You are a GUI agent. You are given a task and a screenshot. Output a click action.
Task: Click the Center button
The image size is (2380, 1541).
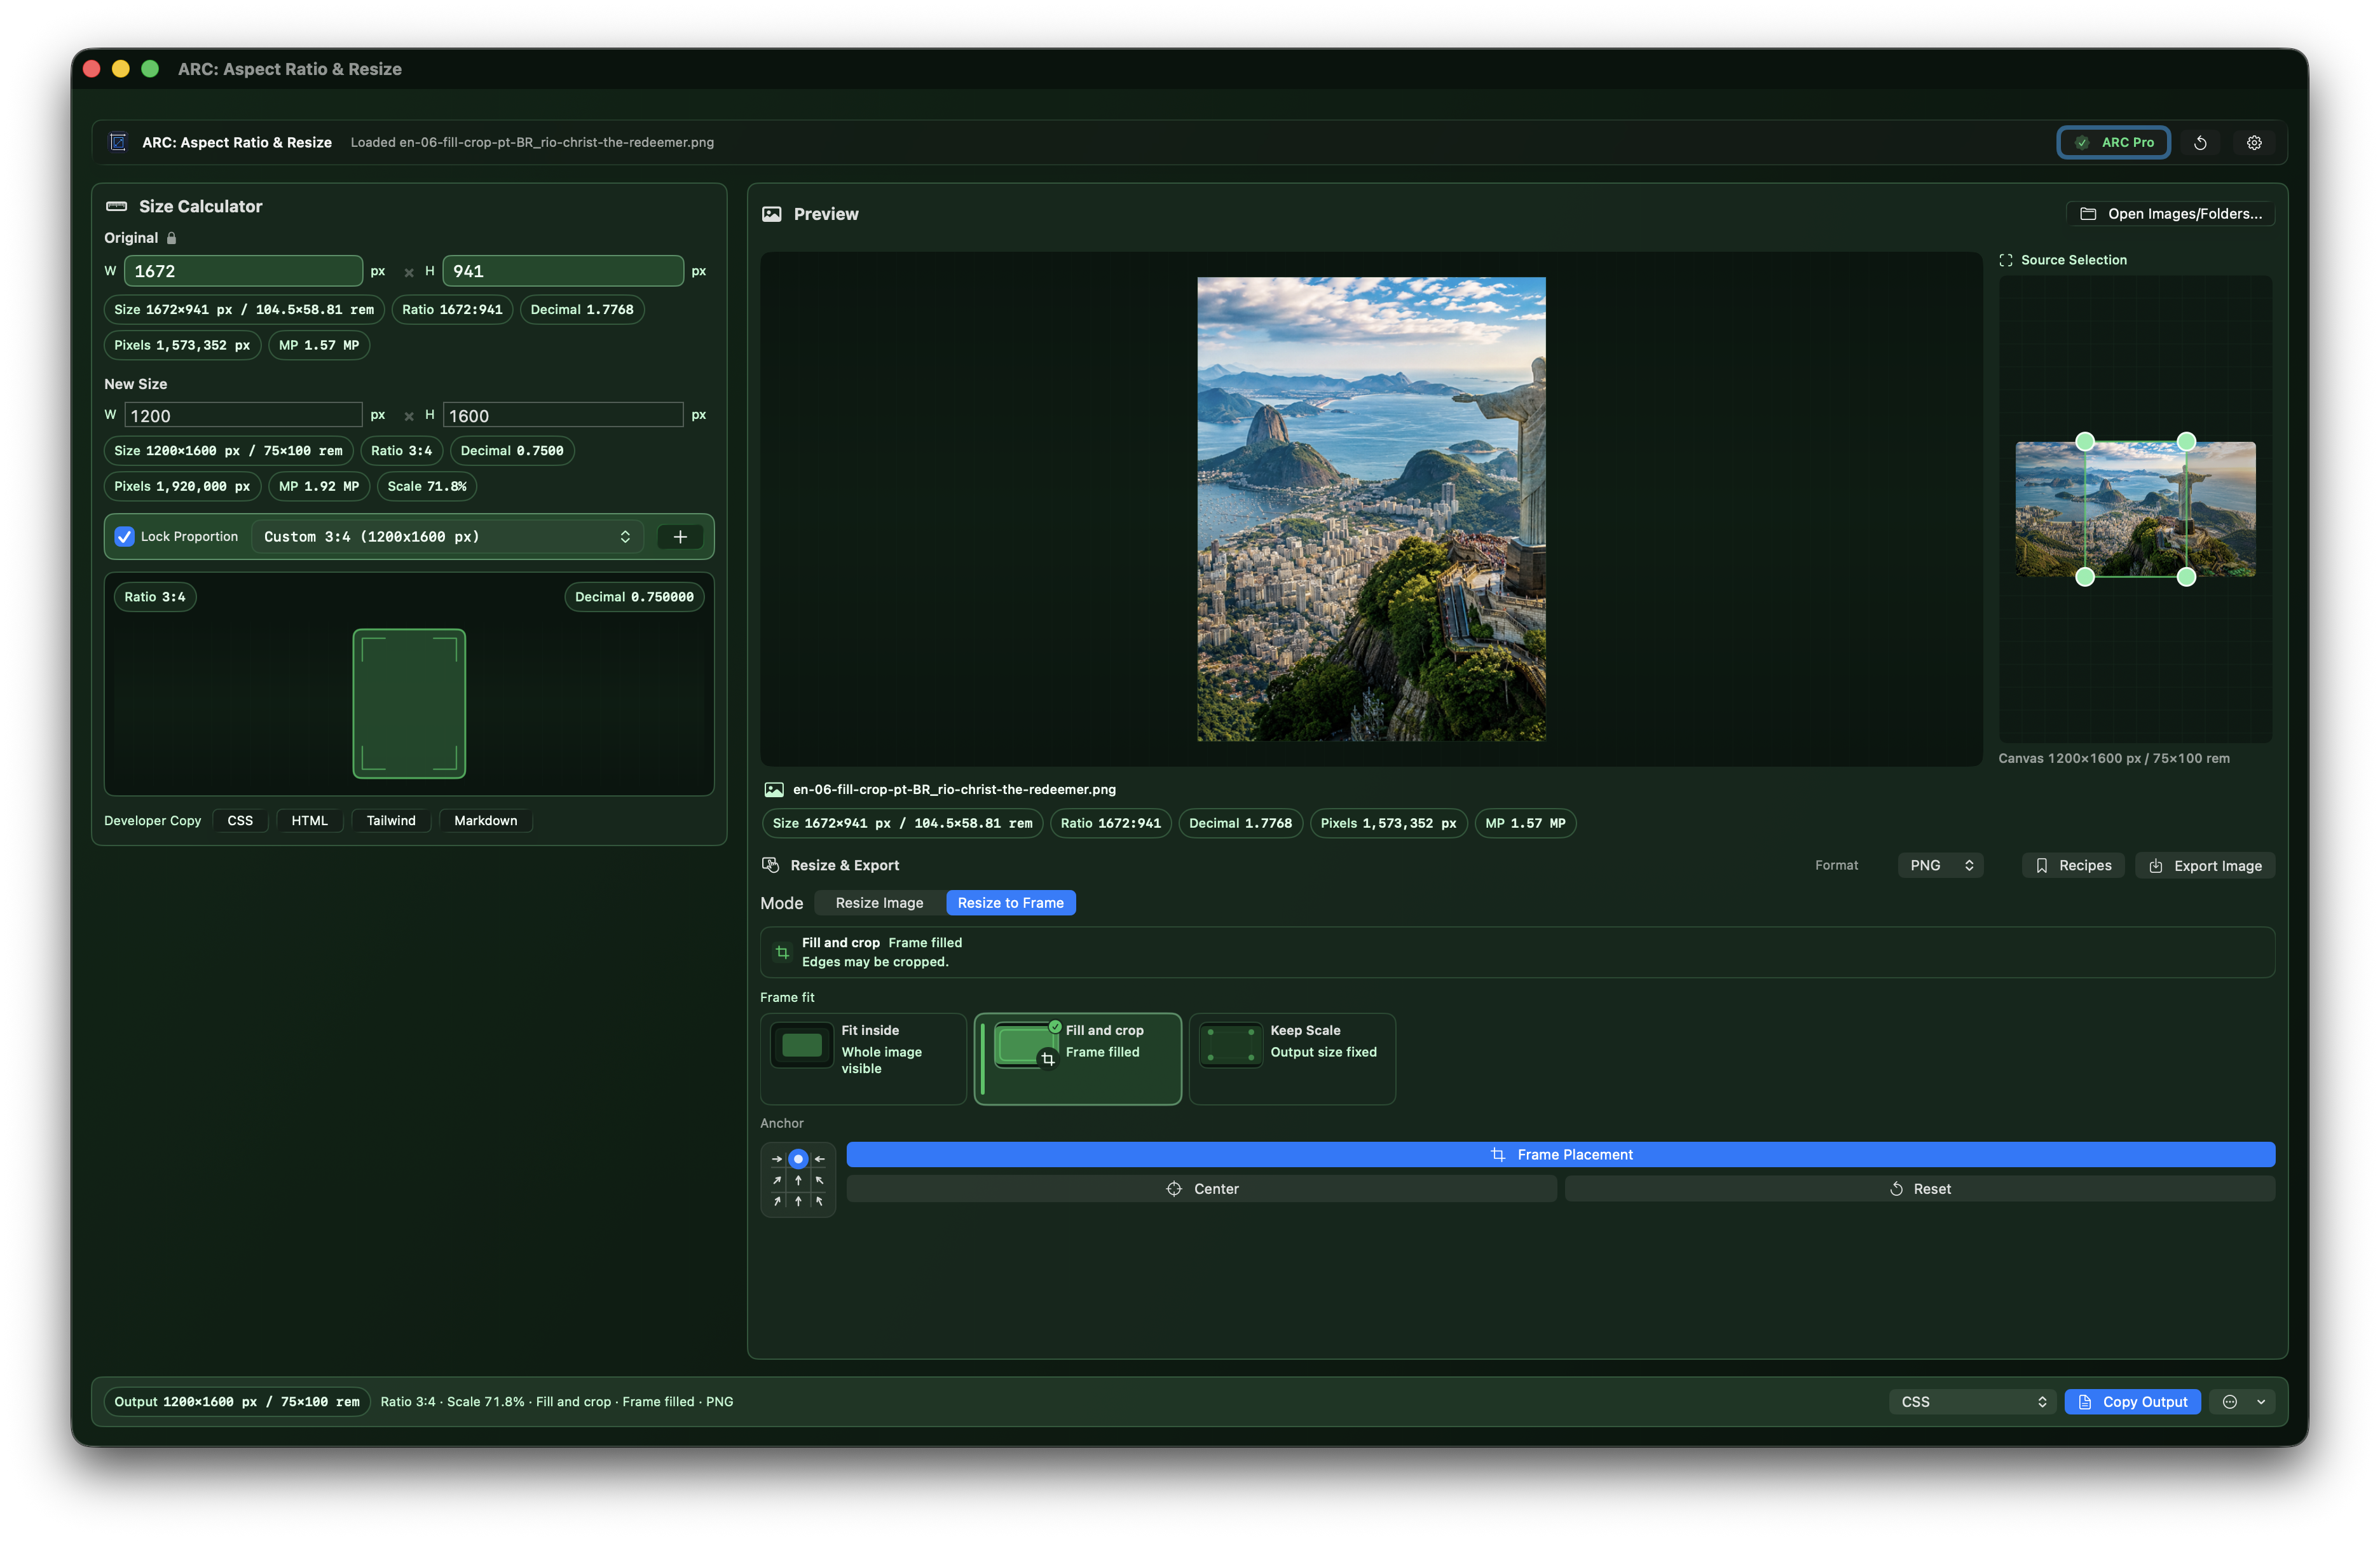pyautogui.click(x=1201, y=1188)
